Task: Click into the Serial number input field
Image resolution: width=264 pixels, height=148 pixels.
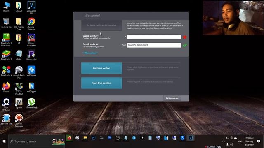Action: pyautogui.click(x=154, y=37)
